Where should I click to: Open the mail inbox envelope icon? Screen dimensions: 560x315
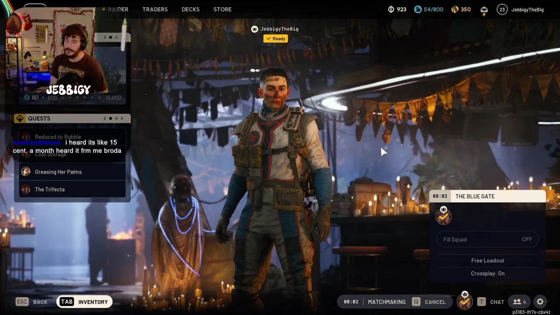point(484,10)
